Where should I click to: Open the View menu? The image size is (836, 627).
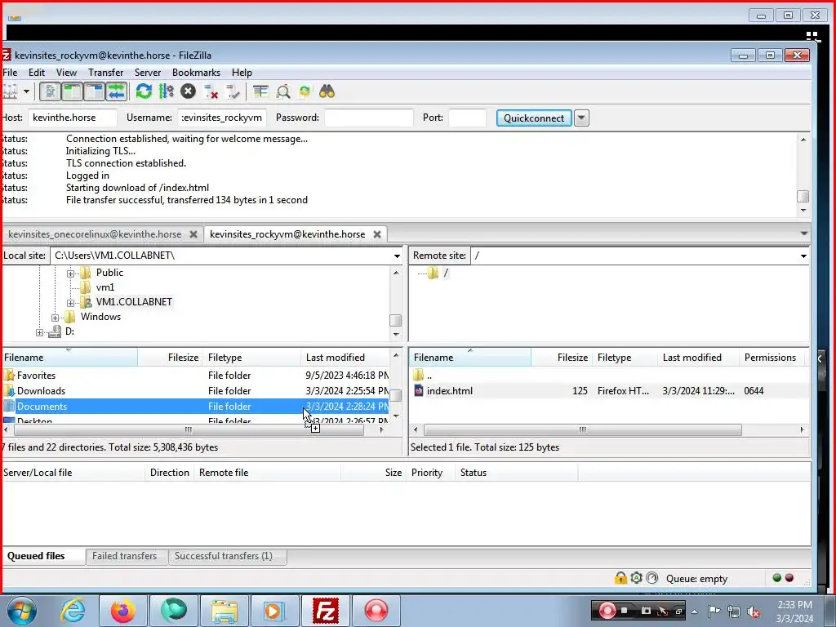click(x=67, y=73)
